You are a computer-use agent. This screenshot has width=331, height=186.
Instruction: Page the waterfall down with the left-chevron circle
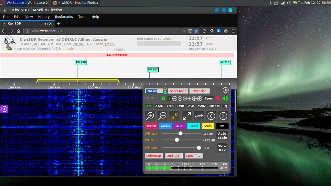[x=211, y=116]
